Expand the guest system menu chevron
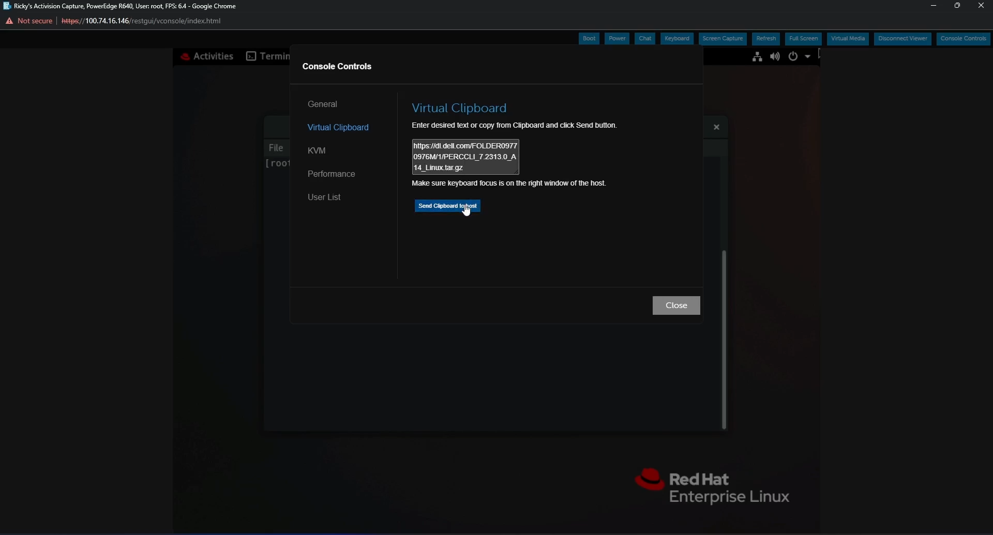This screenshot has height=535, width=993. coord(807,57)
